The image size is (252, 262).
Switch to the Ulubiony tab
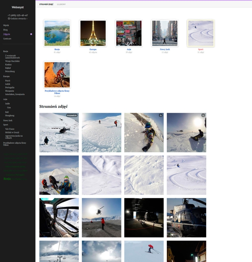(x=61, y=4)
